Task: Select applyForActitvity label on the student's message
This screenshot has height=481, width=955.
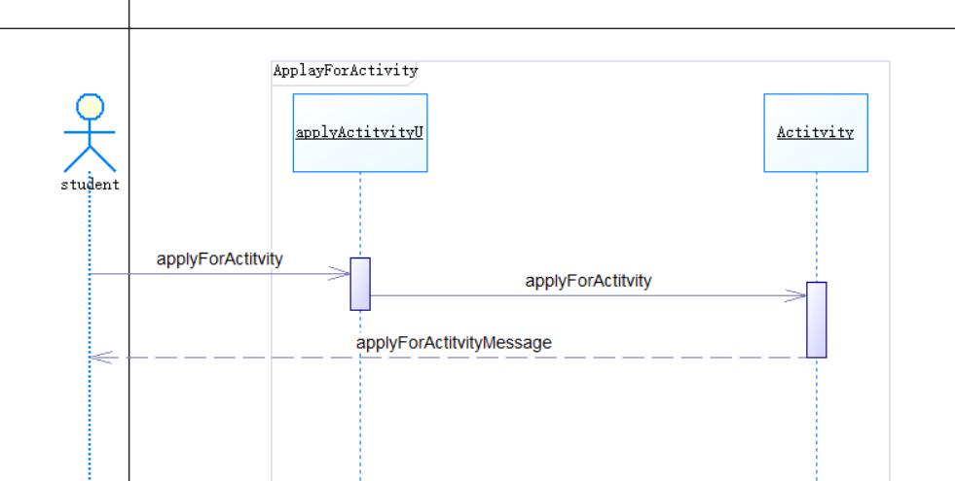Action: [219, 258]
